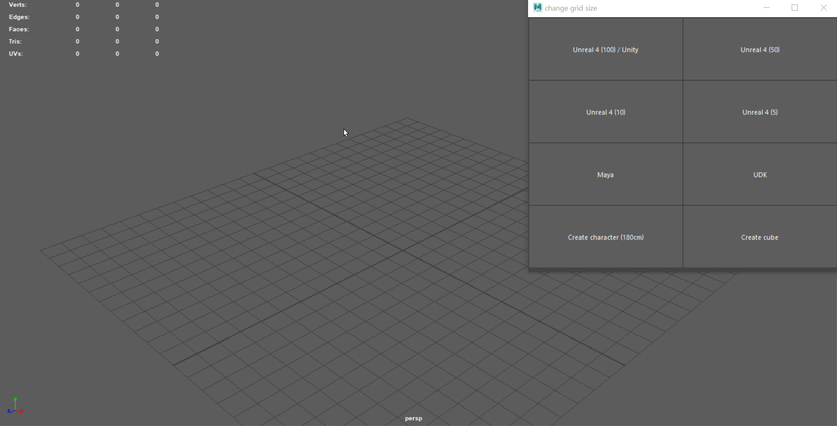Set grid to Unreal 4 (100) / Unity
The image size is (837, 426).
pyautogui.click(x=606, y=49)
